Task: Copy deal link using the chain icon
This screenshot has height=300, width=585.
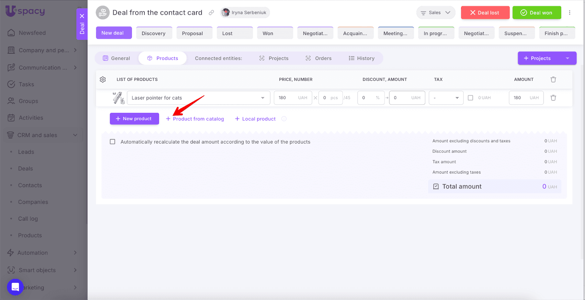Action: tap(211, 13)
